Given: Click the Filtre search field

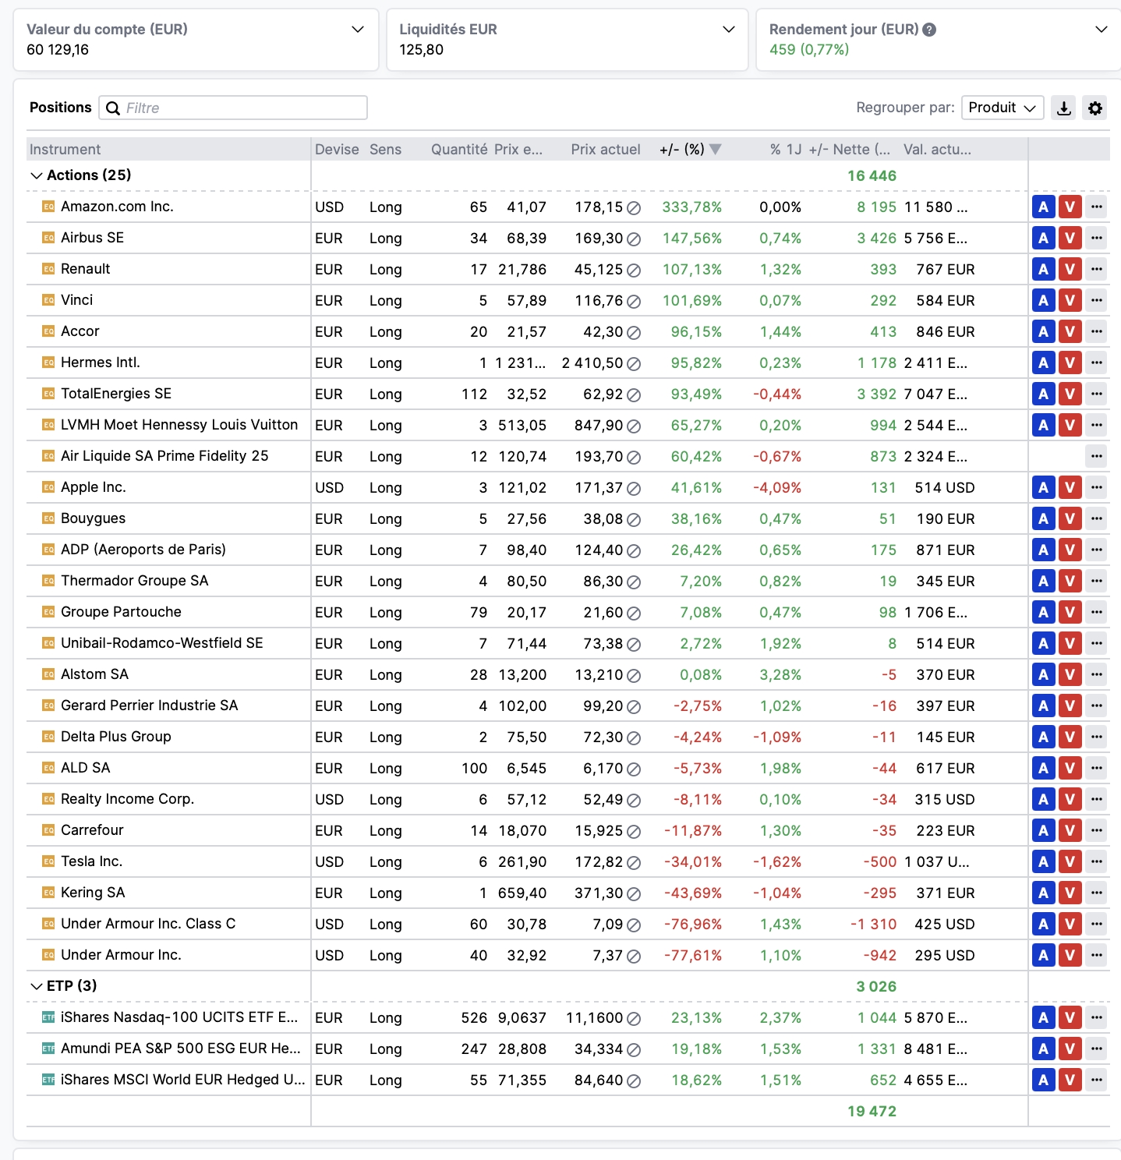Looking at the screenshot, I should 233,108.
